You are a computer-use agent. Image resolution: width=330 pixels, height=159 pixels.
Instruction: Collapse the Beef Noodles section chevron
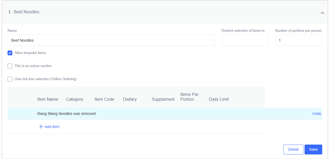tap(322, 13)
